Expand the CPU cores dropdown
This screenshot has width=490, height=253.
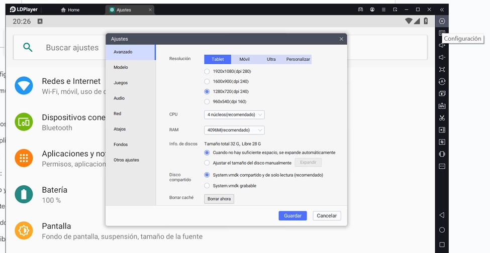[x=235, y=114]
